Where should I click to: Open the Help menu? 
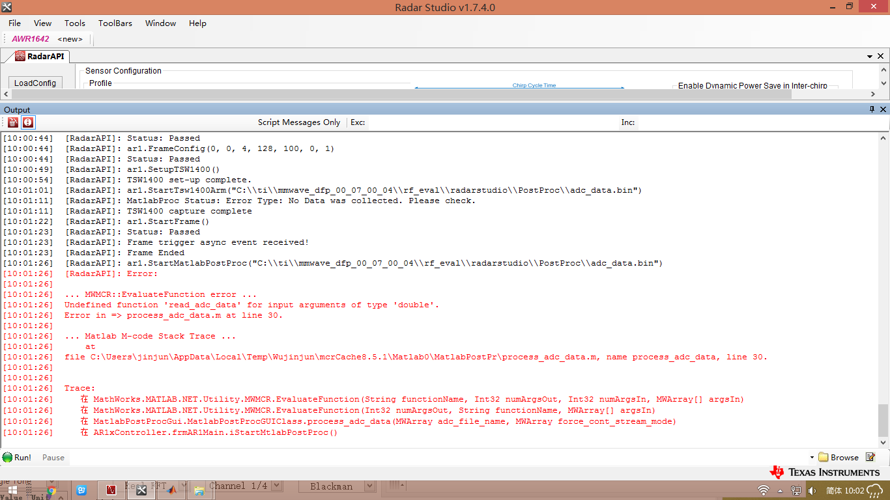point(197,23)
